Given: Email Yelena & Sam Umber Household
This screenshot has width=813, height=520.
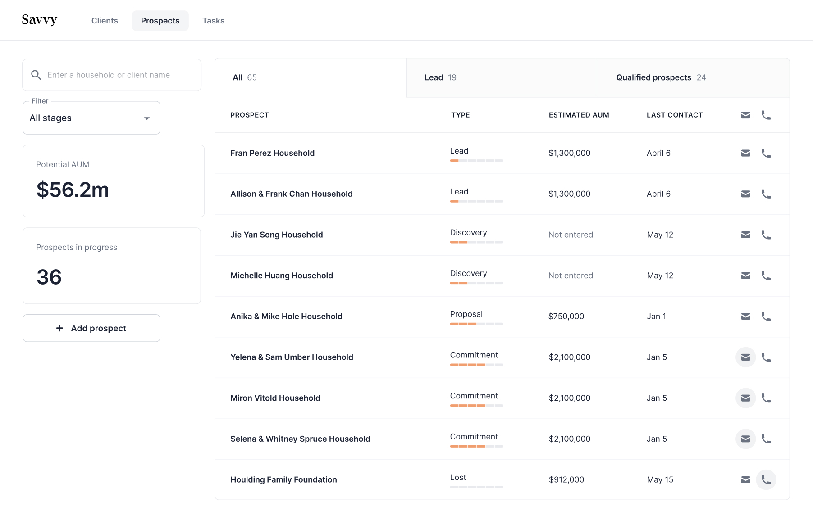Looking at the screenshot, I should point(745,357).
